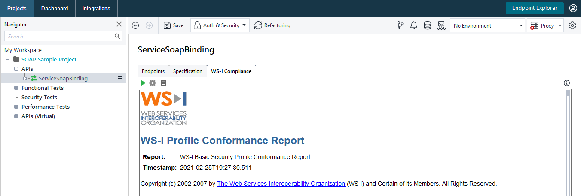
Task: Open the No Environment dropdown
Action: pos(487,26)
